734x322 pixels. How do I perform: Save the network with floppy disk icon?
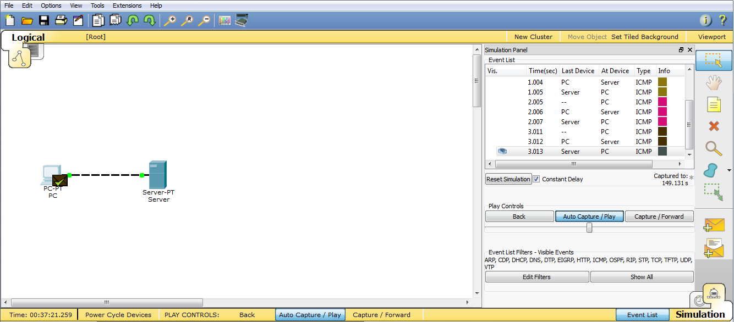44,21
